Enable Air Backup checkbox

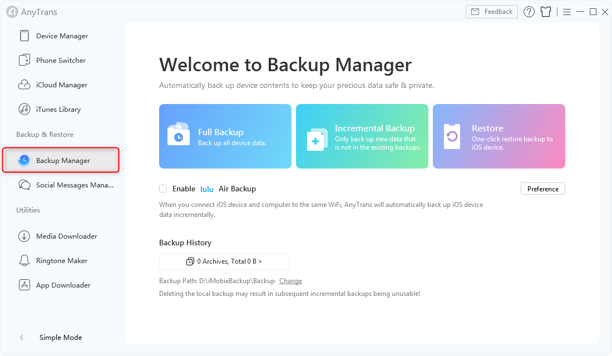click(163, 189)
